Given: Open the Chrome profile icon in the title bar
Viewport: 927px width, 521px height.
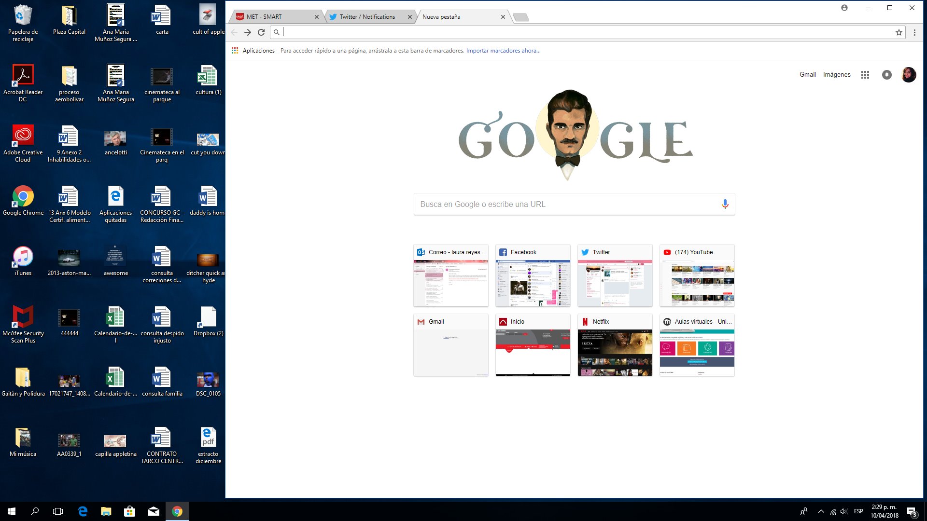Looking at the screenshot, I should 844,8.
